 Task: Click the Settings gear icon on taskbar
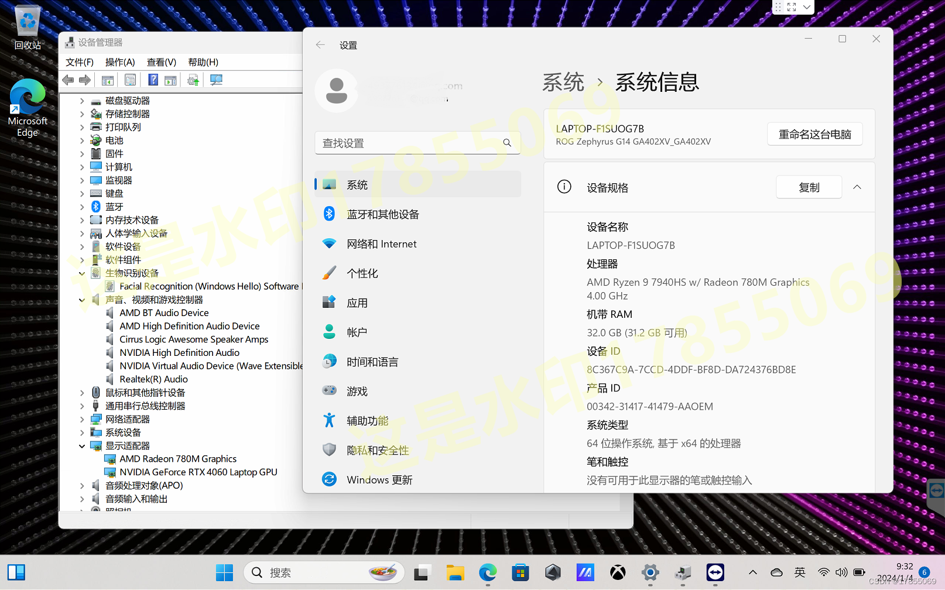pos(650,572)
